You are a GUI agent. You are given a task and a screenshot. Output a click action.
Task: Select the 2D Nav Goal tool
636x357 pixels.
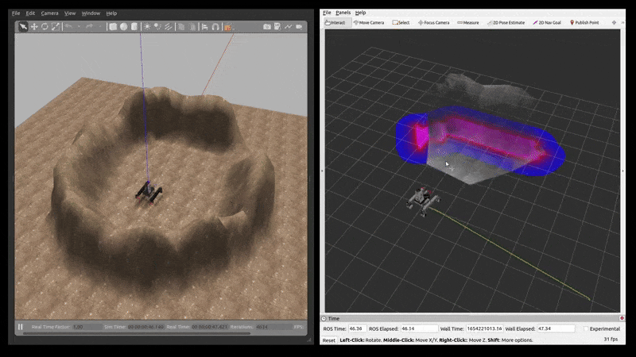(547, 23)
